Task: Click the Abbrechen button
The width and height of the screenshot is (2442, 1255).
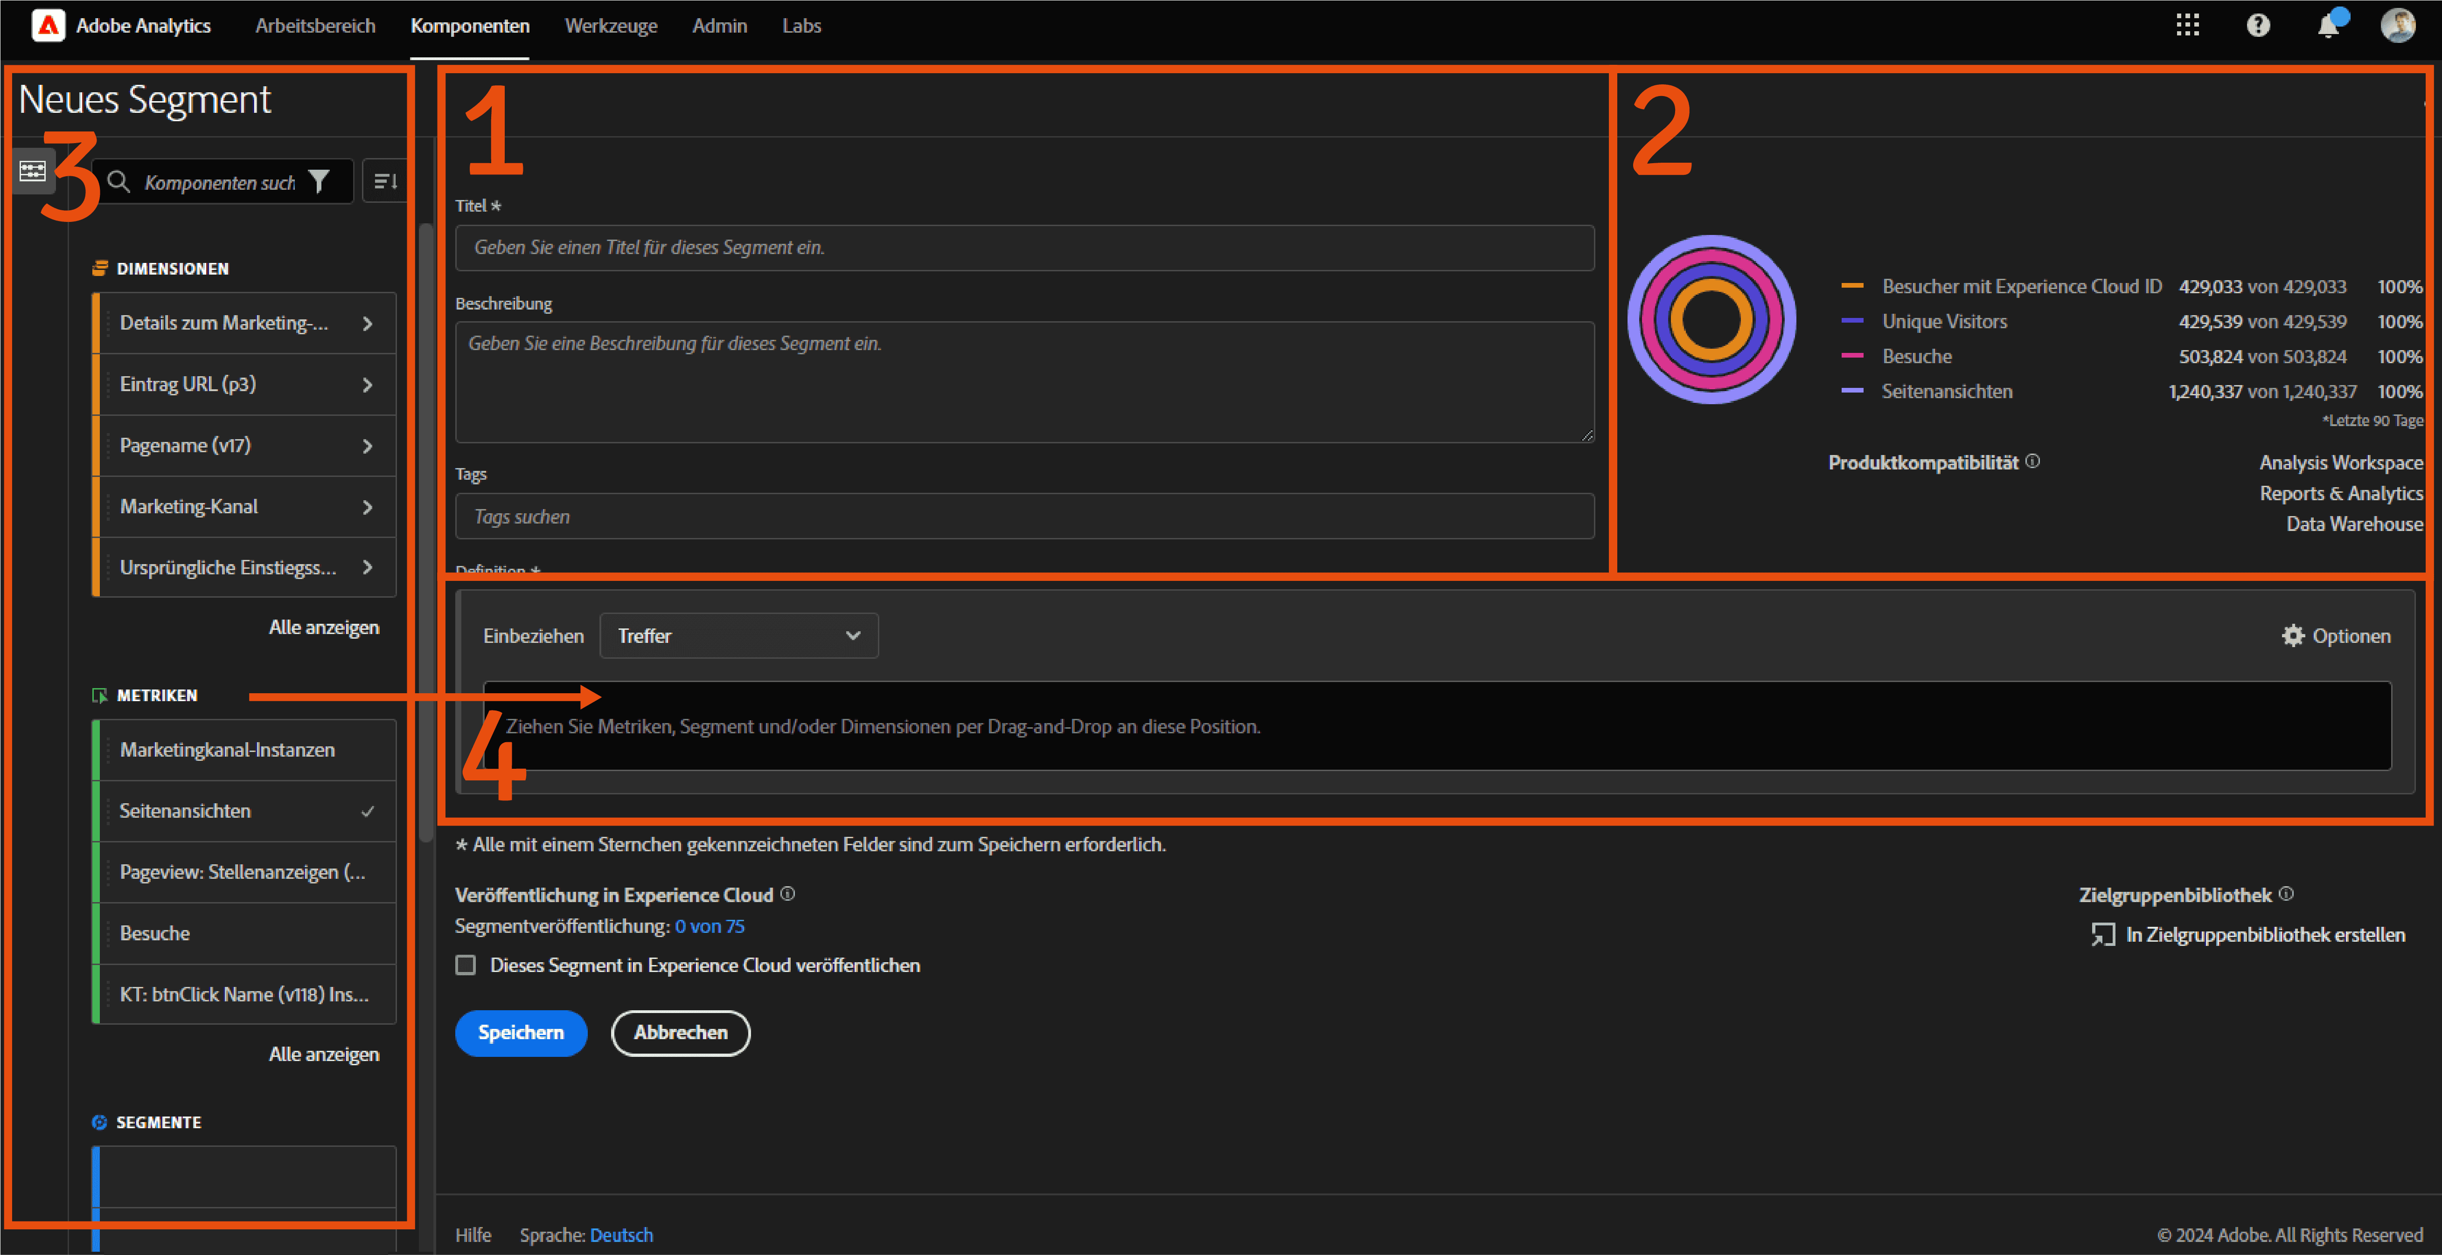Action: pos(681,1033)
